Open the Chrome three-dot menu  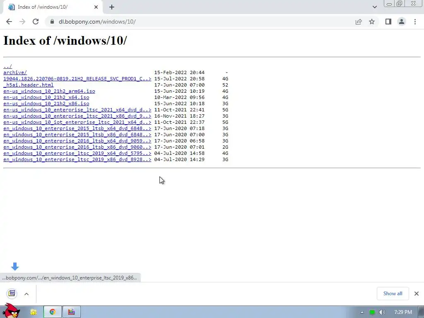[x=415, y=22]
